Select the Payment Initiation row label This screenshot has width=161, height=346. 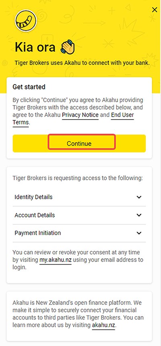tap(37, 233)
